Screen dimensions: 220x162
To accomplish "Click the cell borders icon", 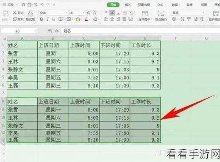I will [61, 19].
